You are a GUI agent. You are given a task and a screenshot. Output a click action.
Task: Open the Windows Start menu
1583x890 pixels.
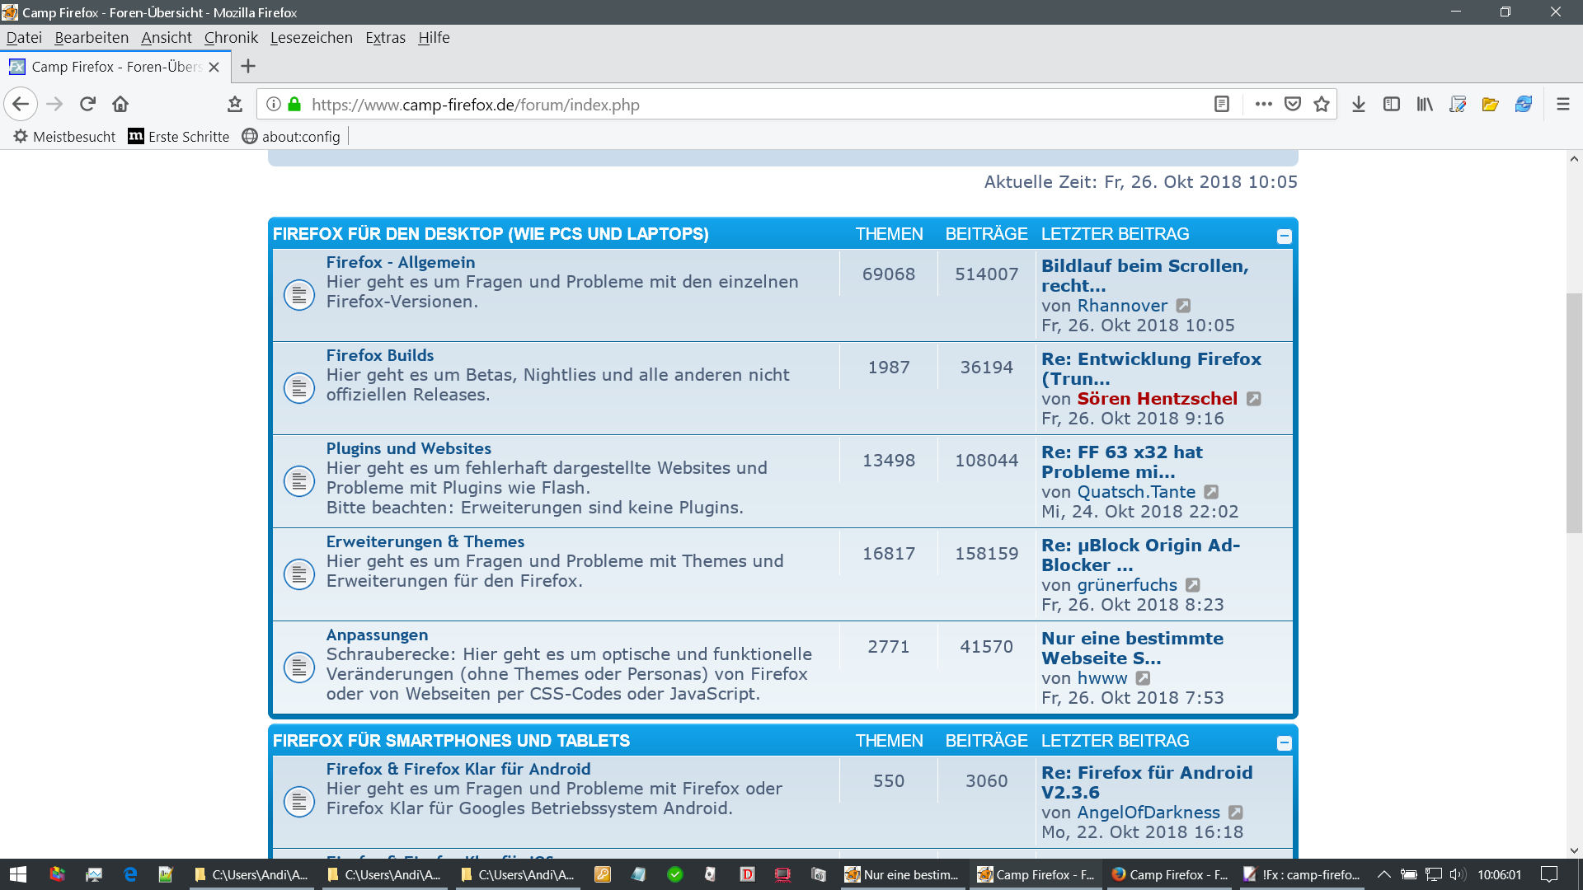pyautogui.click(x=18, y=874)
